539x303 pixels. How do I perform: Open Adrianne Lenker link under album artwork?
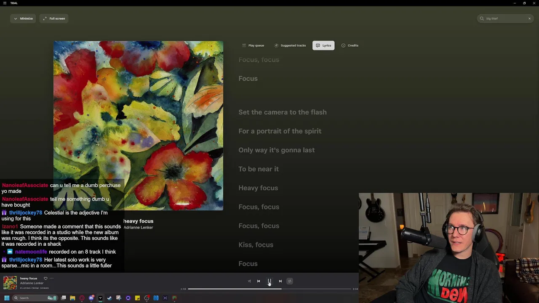(138, 227)
